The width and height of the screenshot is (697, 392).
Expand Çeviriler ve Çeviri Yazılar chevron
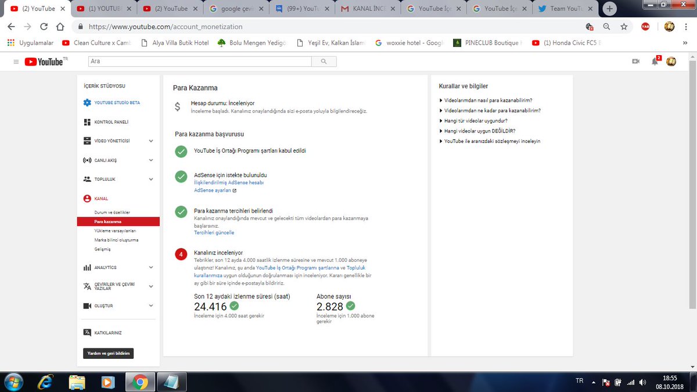tap(151, 286)
